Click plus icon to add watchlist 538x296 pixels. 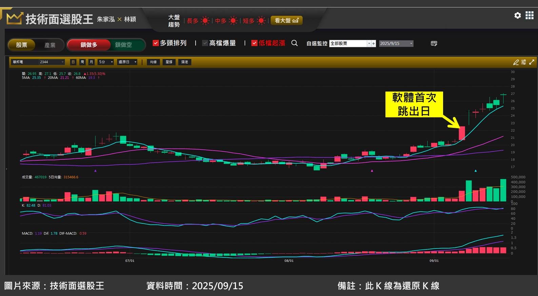click(374, 43)
